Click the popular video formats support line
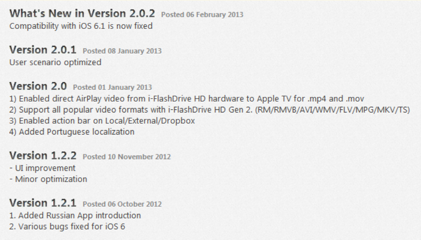 coord(210,110)
